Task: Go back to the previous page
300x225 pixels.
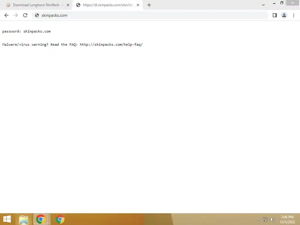Action: point(6,15)
